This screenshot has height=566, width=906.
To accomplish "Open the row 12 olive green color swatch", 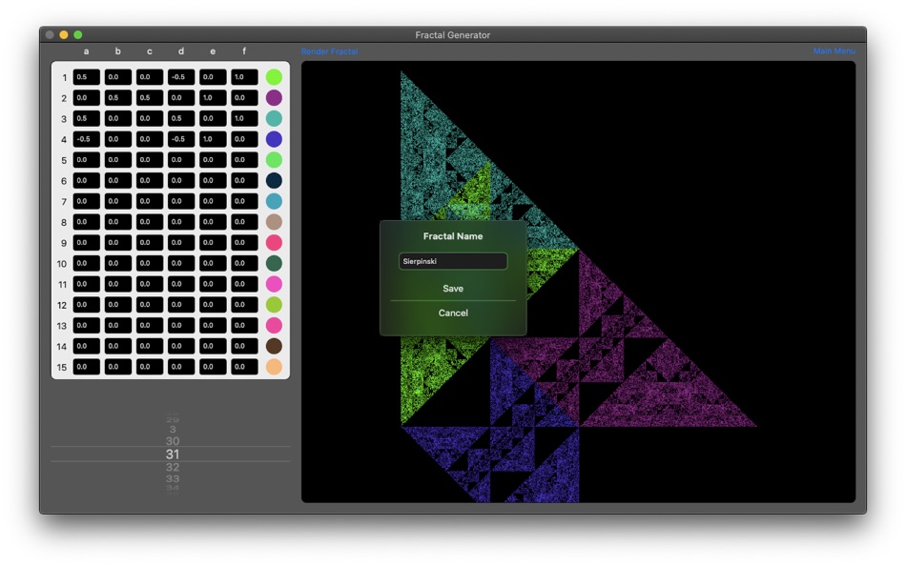I will point(274,304).
